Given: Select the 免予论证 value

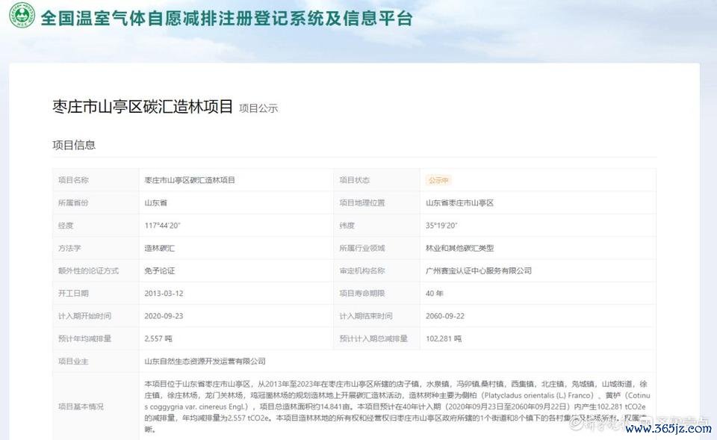Looking at the screenshot, I should click(x=160, y=270).
